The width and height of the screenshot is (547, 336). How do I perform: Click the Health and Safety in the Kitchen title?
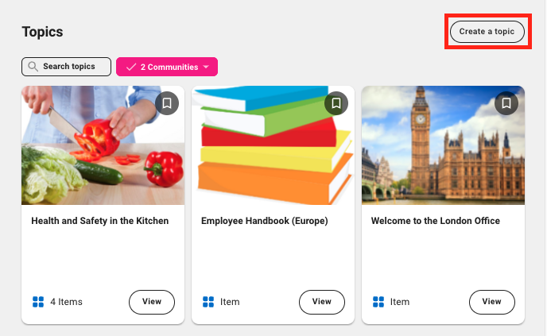coord(100,221)
